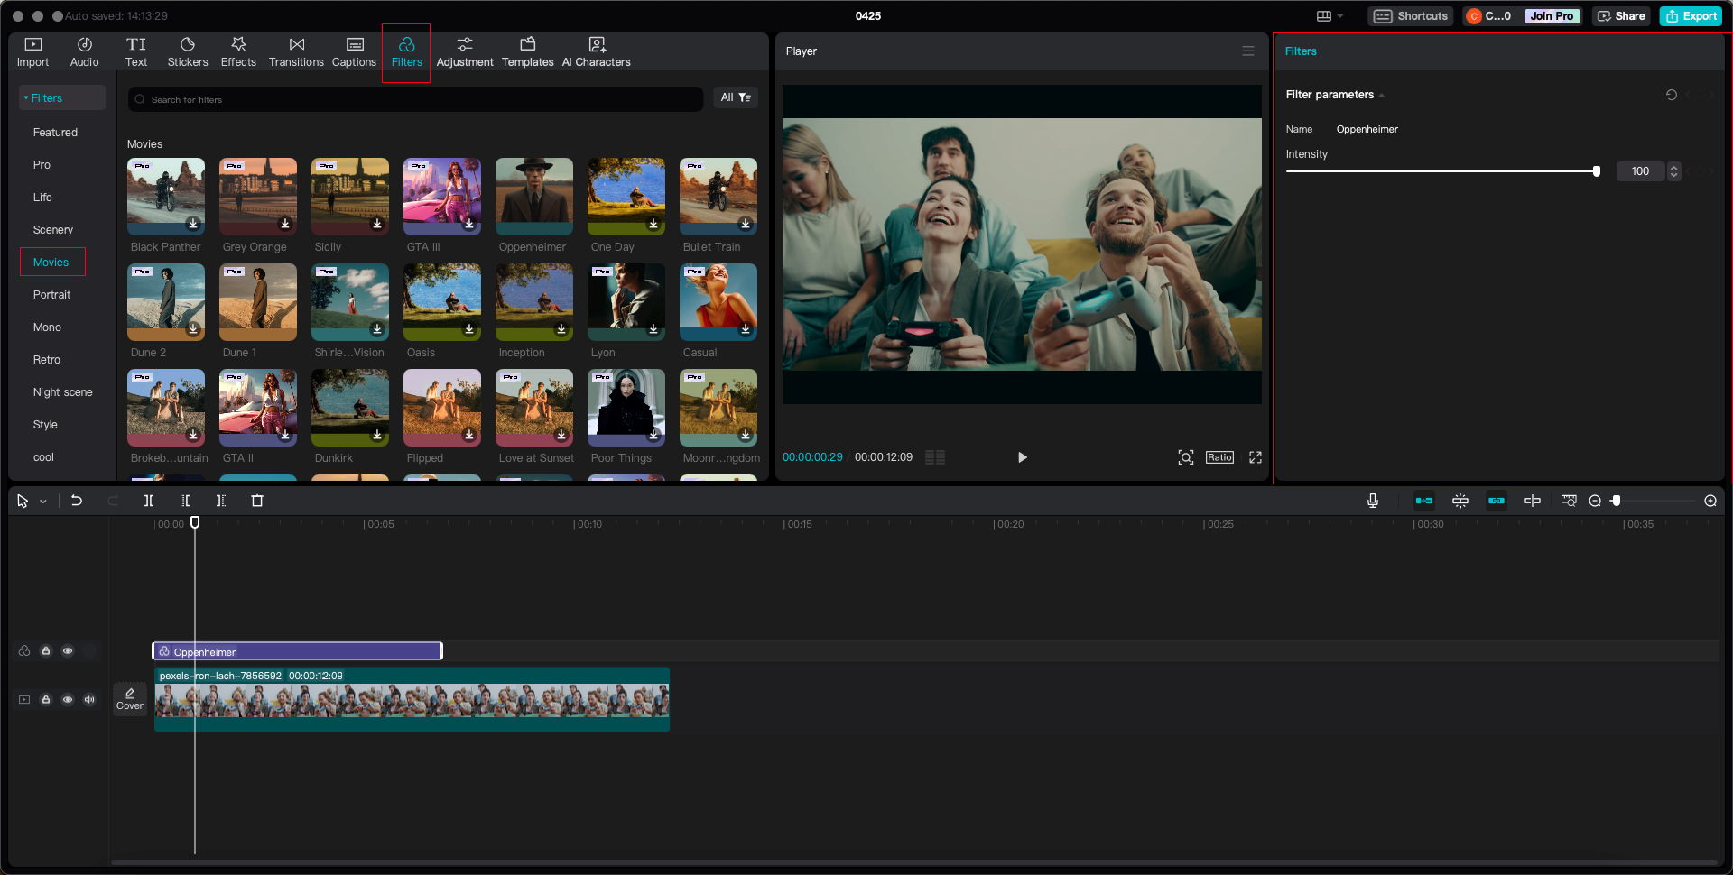Switch to the Templates tab

tap(527, 51)
